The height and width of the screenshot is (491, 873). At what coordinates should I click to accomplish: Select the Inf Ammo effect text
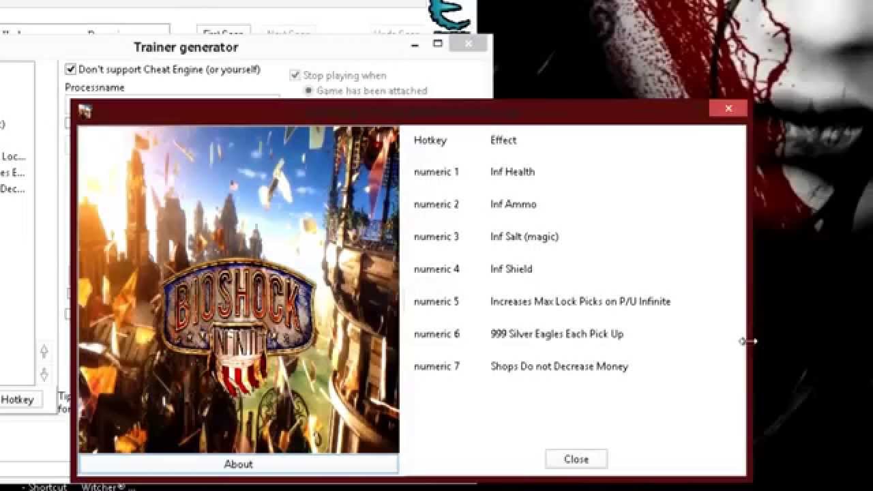tap(514, 204)
